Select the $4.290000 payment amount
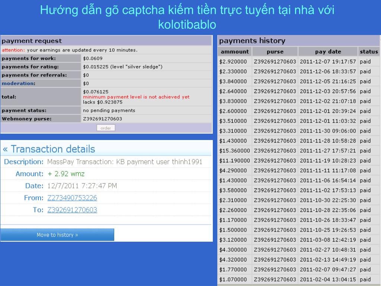 [x=233, y=171]
